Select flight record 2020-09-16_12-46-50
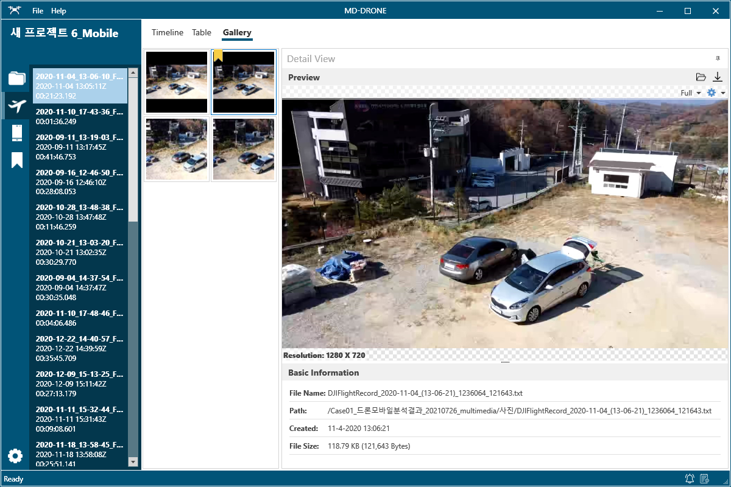The height and width of the screenshot is (487, 731). click(80, 182)
